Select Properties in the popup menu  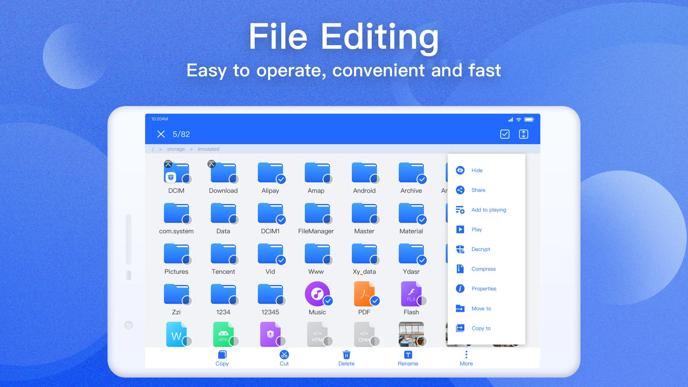pos(484,288)
